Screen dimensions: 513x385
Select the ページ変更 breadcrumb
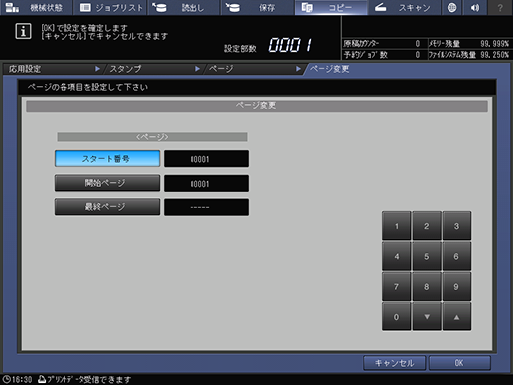point(329,69)
